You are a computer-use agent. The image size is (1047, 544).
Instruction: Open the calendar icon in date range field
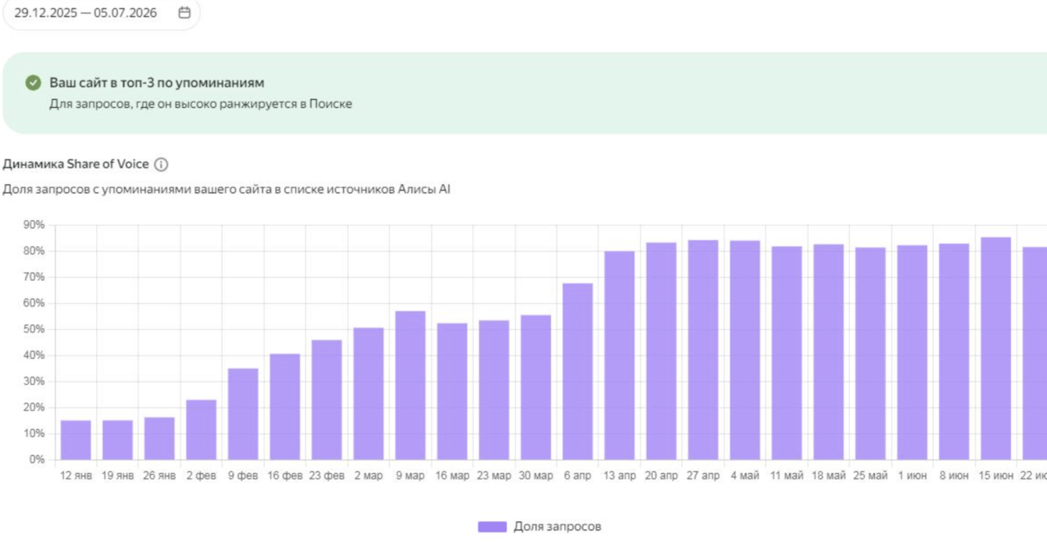(184, 12)
